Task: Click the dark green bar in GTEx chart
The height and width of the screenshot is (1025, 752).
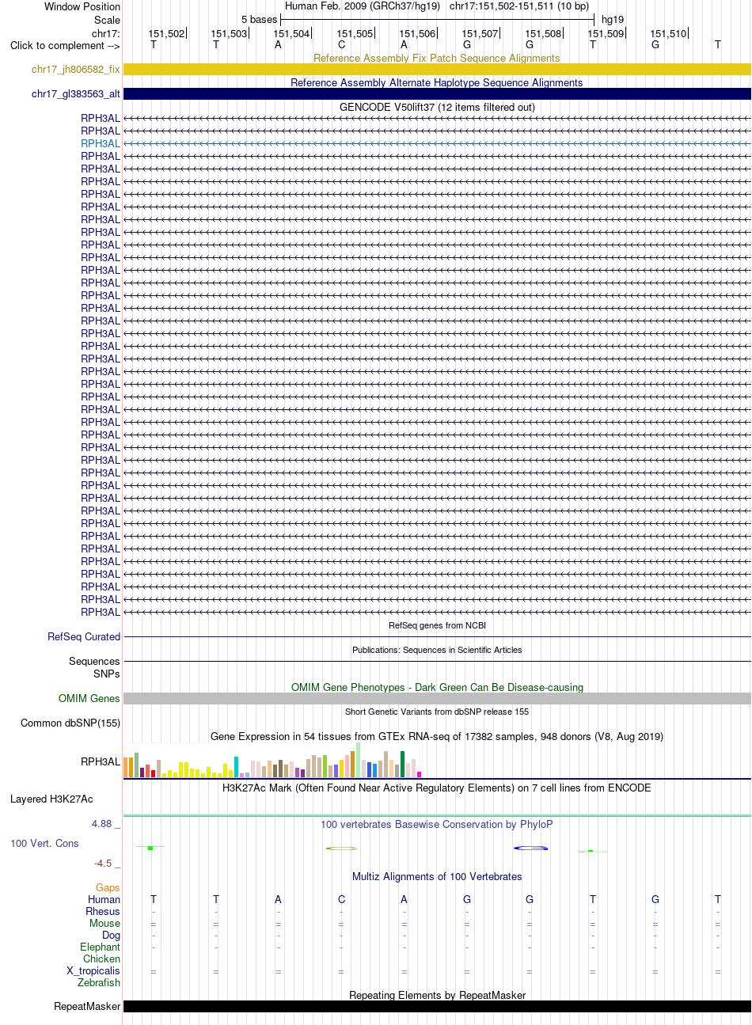Action: [x=402, y=765]
